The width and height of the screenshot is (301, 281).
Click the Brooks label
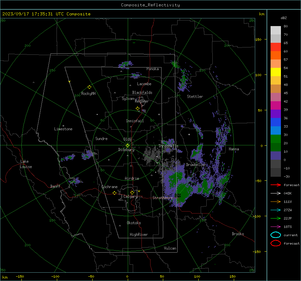click(x=238, y=234)
